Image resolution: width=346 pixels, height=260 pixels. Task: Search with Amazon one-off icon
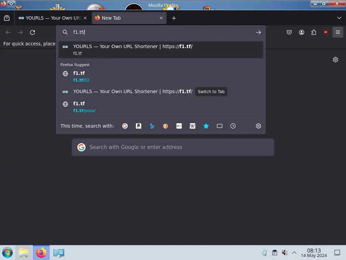[138, 126]
